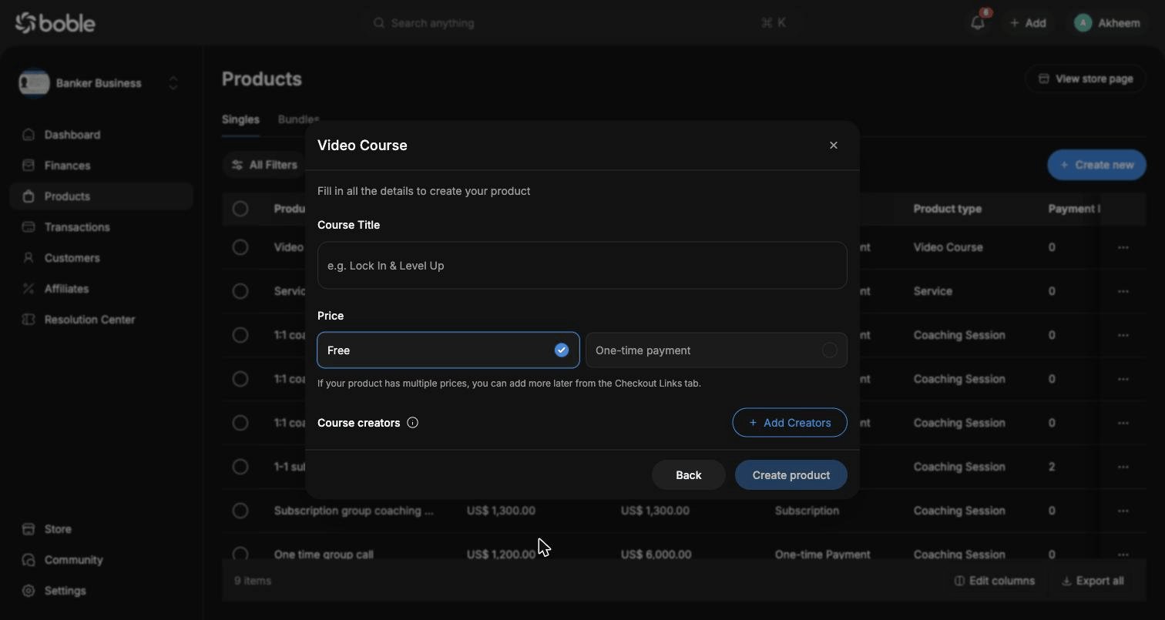Open All Filters
This screenshot has height=620, width=1165.
[x=264, y=165]
